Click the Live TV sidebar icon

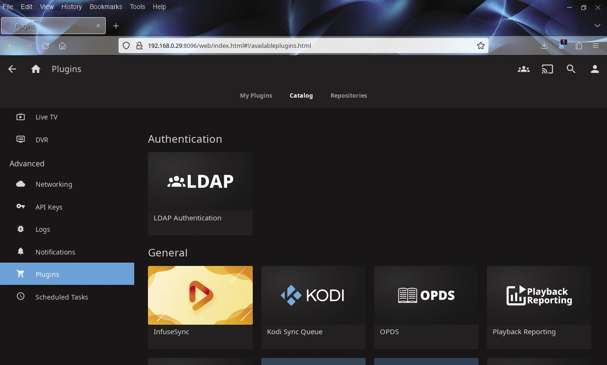click(x=20, y=117)
